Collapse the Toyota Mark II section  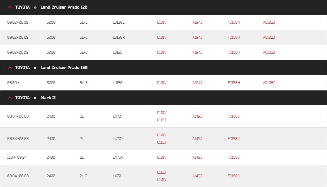pos(10,98)
